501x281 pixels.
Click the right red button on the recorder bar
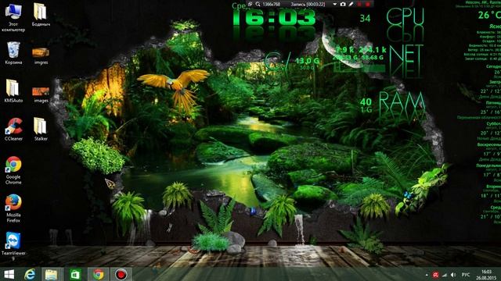pyautogui.click(x=368, y=4)
